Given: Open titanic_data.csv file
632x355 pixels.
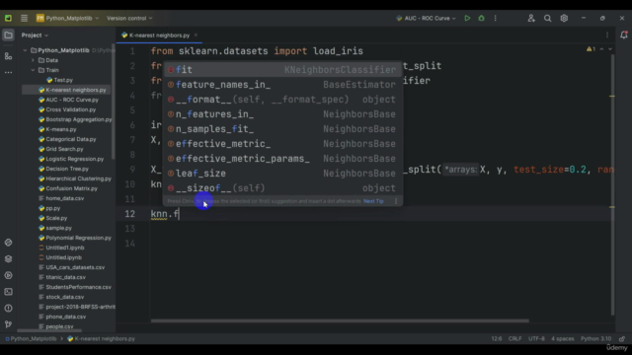Looking at the screenshot, I should point(62,277).
